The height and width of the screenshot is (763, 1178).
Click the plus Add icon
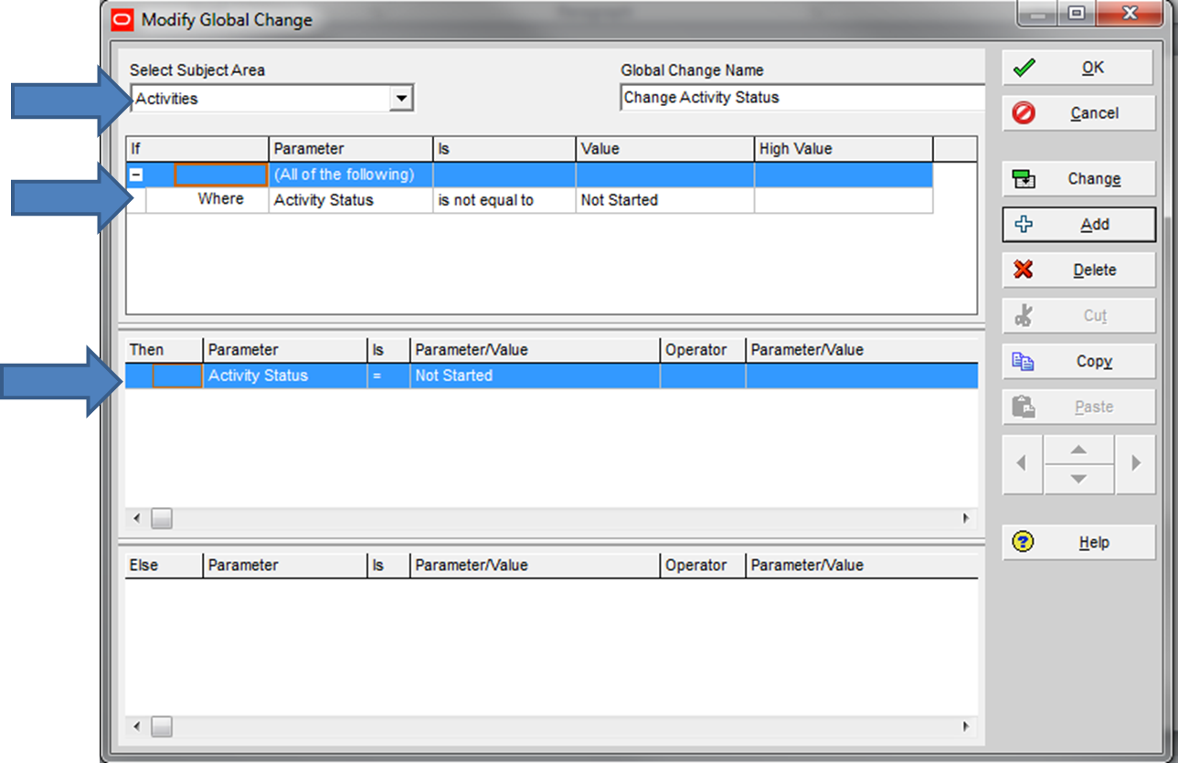[x=1025, y=224]
